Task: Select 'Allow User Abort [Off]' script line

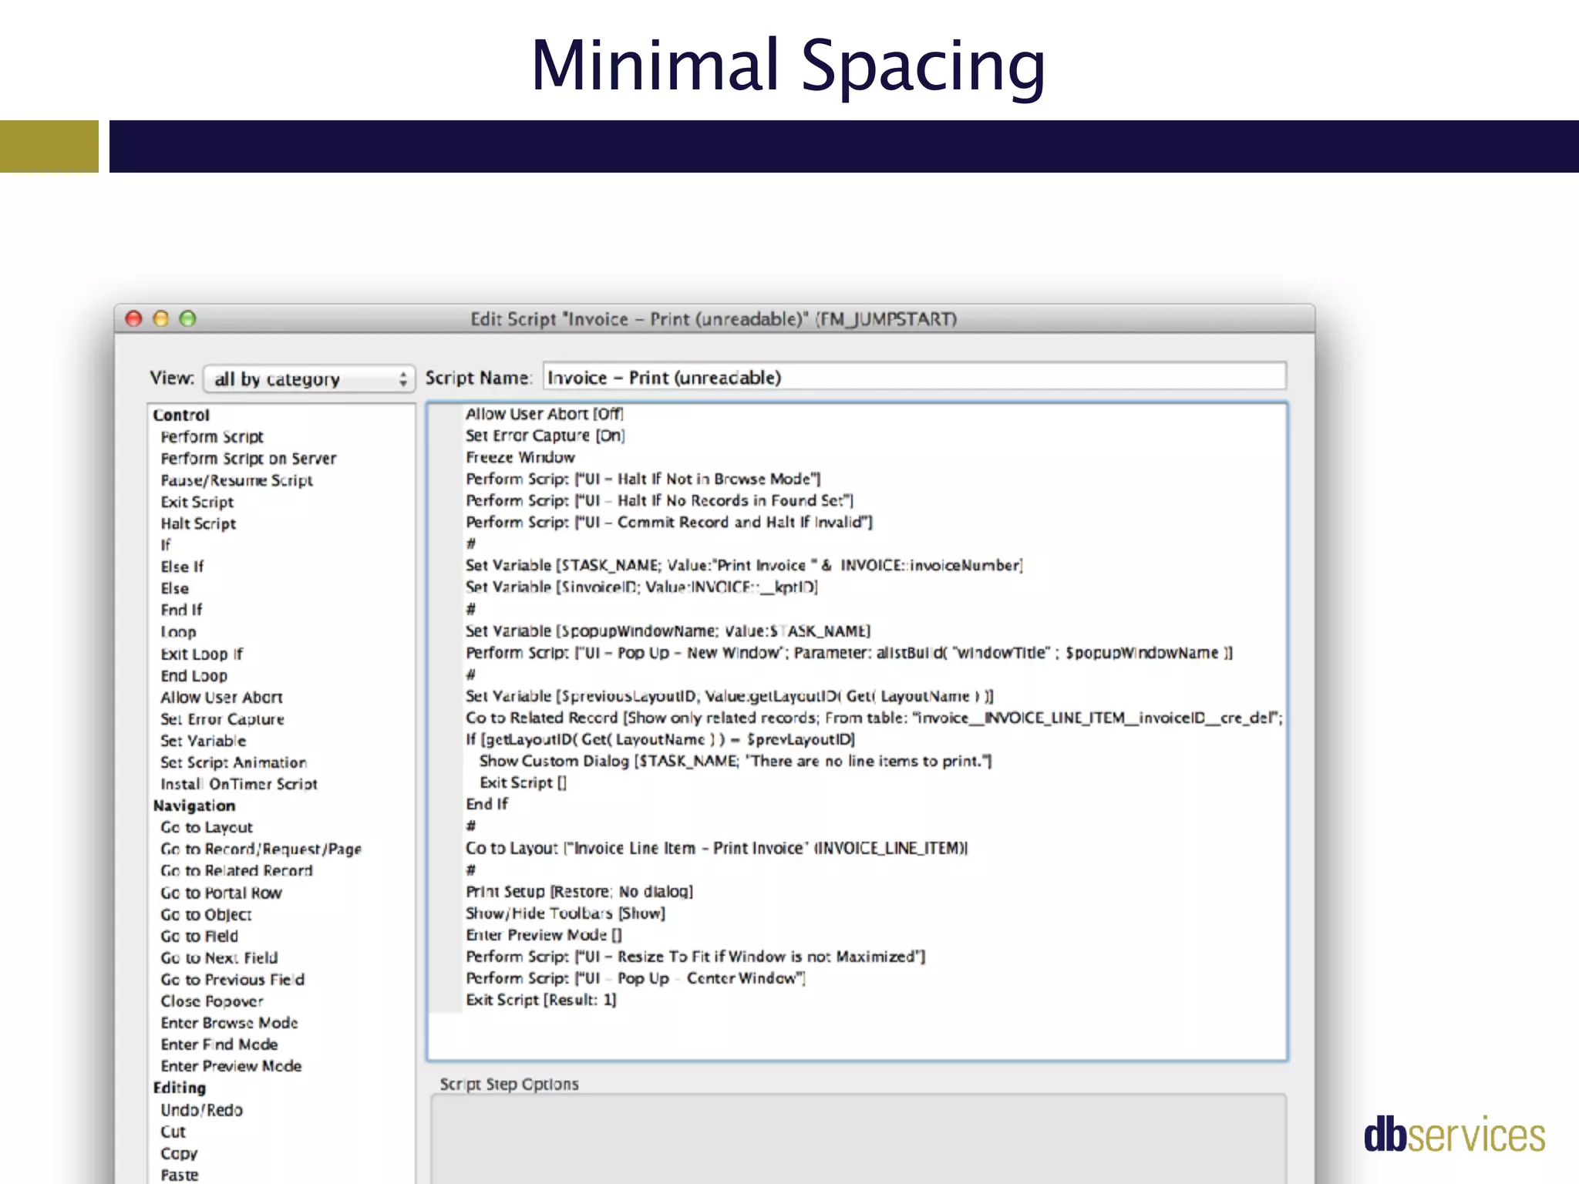Action: 544,414
